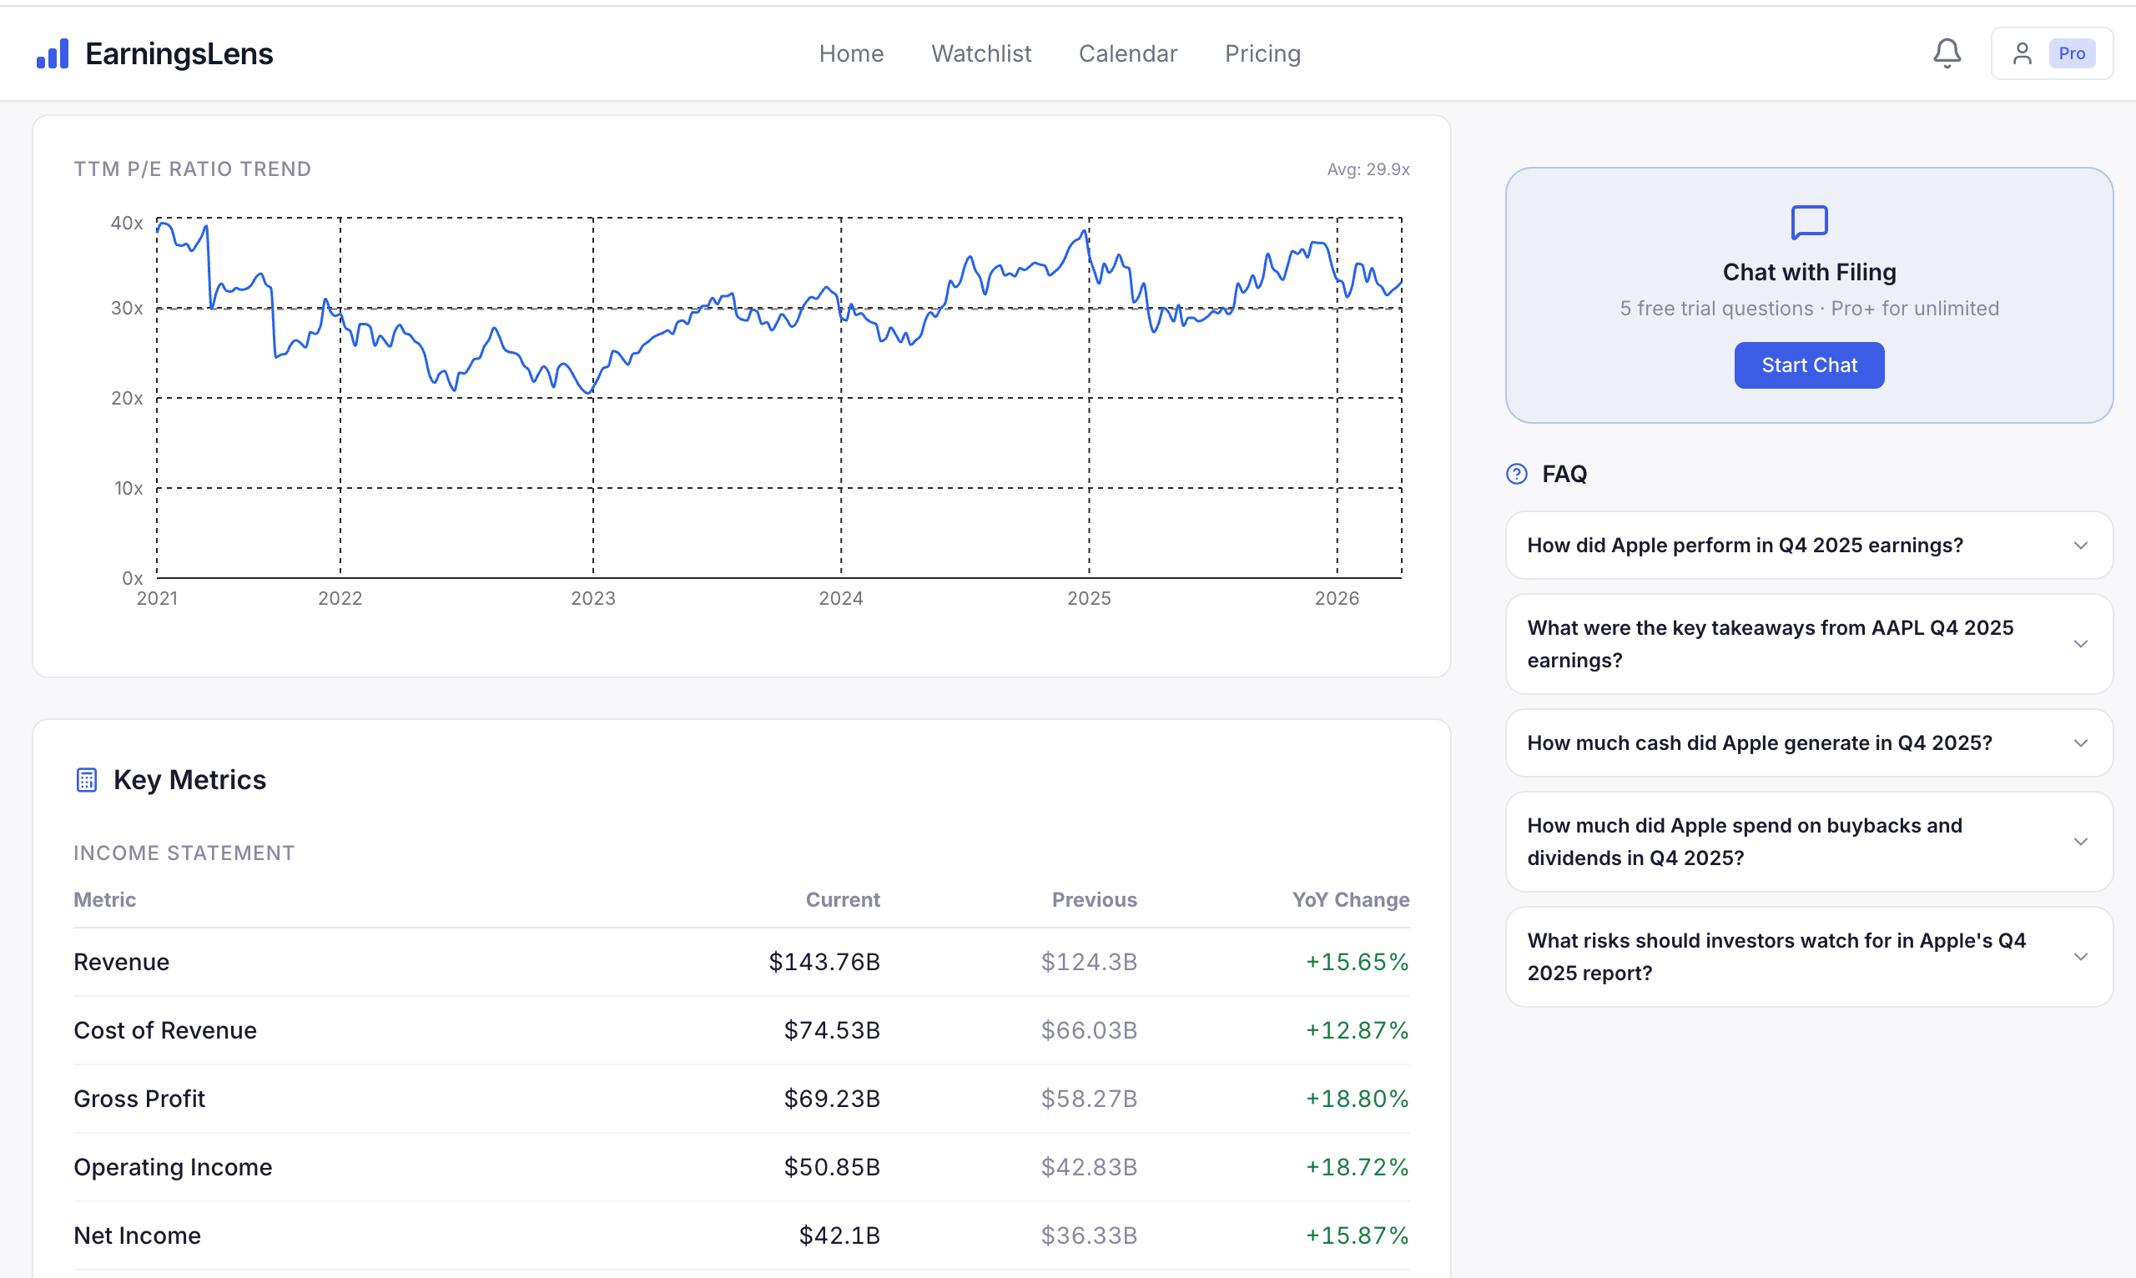Open notifications bell icon
This screenshot has height=1278, width=2136.
(x=1947, y=53)
